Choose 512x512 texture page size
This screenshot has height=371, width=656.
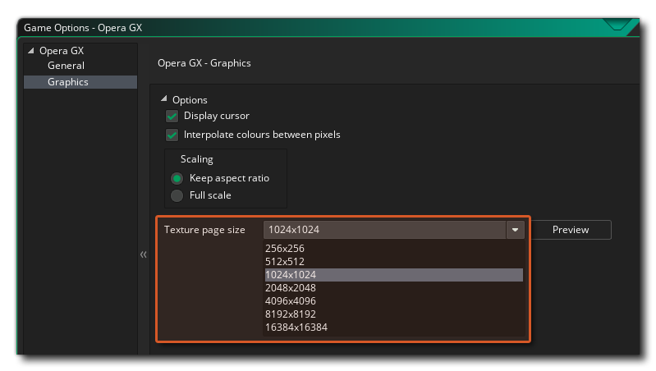[x=394, y=262]
